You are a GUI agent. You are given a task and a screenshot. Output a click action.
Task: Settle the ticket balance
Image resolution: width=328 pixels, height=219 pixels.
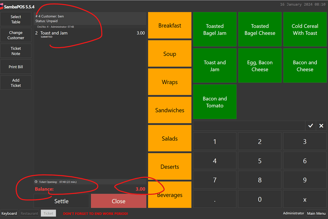(61, 201)
